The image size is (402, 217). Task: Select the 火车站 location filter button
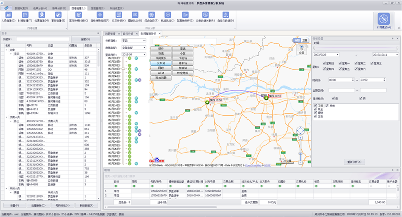tap(161, 63)
